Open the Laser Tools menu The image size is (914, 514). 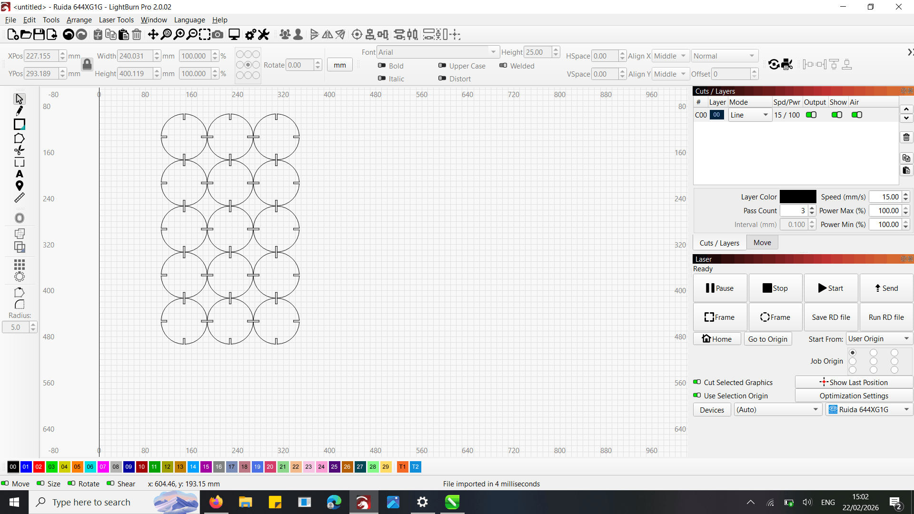coord(116,20)
